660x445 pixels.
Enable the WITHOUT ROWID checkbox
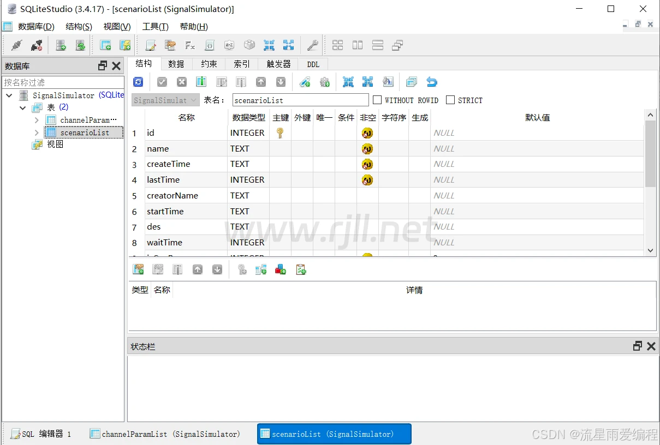[377, 100]
